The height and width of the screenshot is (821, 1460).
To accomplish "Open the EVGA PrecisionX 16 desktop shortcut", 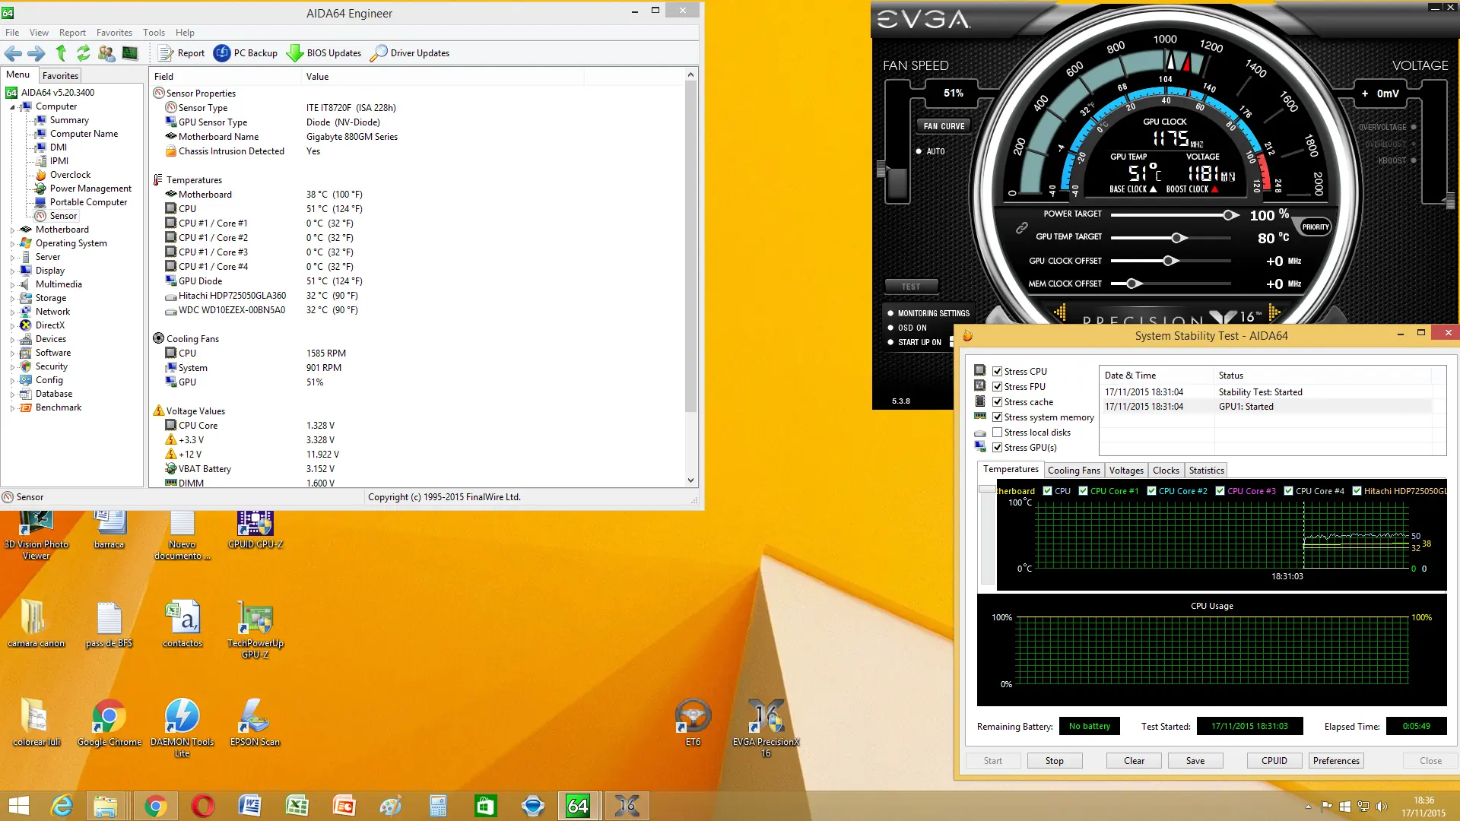I will [x=766, y=727].
